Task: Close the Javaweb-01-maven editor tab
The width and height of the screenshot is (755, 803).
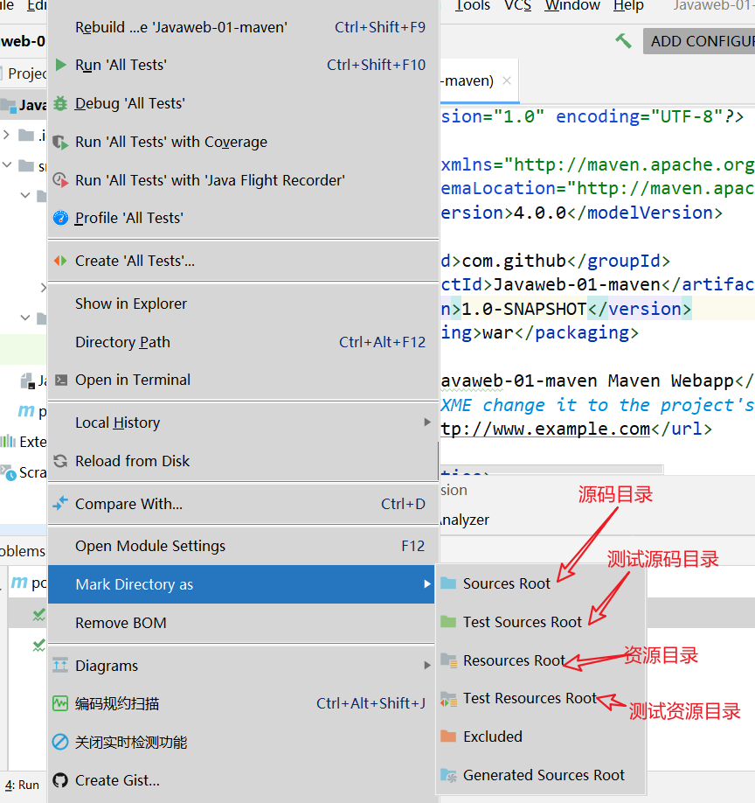Action: [x=507, y=80]
